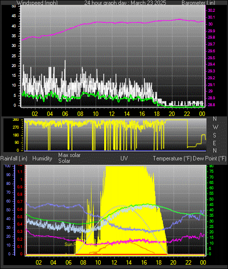Click the 25 value on windspeed axis

point(14,56)
